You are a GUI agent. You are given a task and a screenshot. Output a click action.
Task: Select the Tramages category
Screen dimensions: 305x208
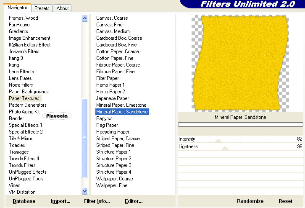18,152
